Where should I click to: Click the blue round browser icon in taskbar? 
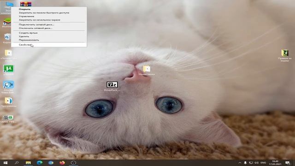point(51,163)
